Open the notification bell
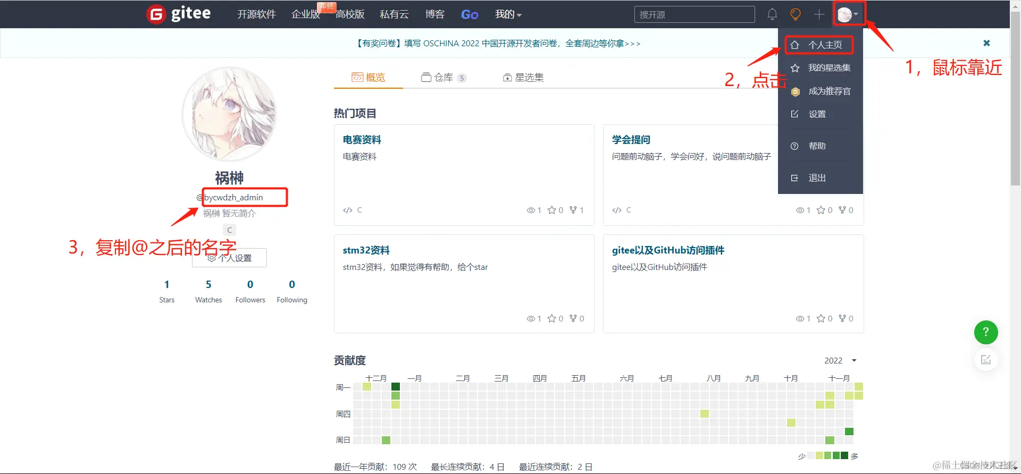Viewport: 1021px width, 474px height. tap(772, 14)
